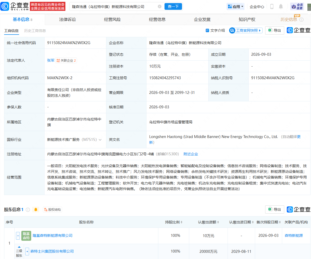Click the 2029-08-11 contribution date cell
Screen dimensions: 311x259
[241, 251]
